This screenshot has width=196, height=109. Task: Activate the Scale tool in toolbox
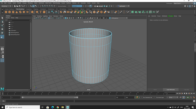[x=2, y=37]
